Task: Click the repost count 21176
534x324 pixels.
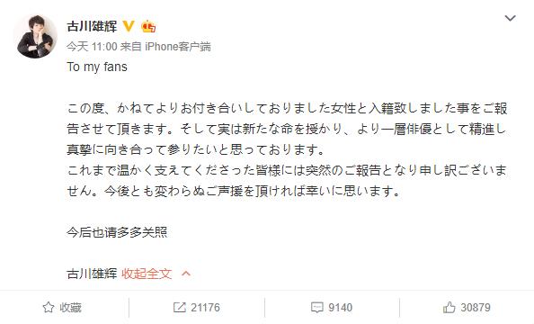Action: [205, 307]
